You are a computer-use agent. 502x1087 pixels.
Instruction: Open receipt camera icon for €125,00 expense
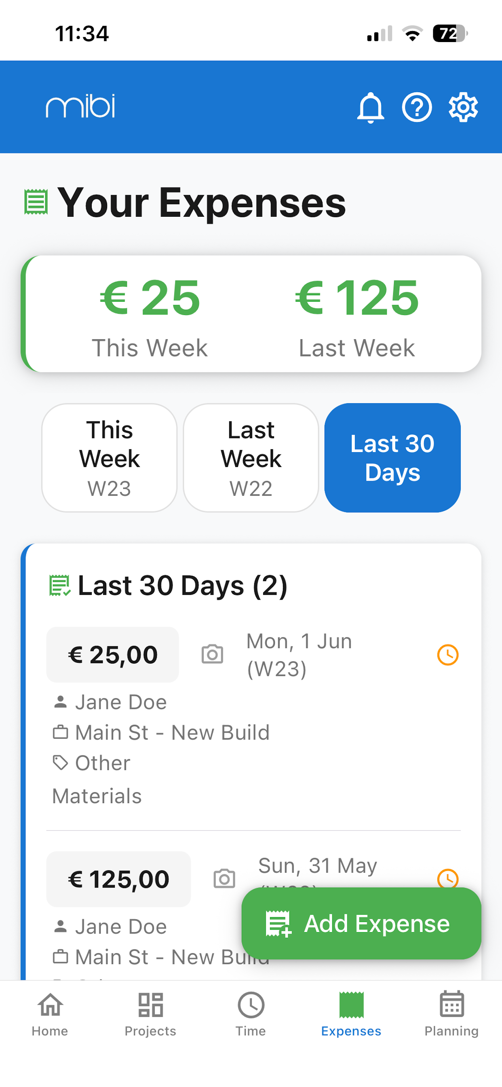coord(224,879)
